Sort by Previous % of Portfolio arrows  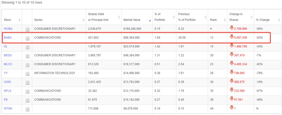(x=205, y=17)
